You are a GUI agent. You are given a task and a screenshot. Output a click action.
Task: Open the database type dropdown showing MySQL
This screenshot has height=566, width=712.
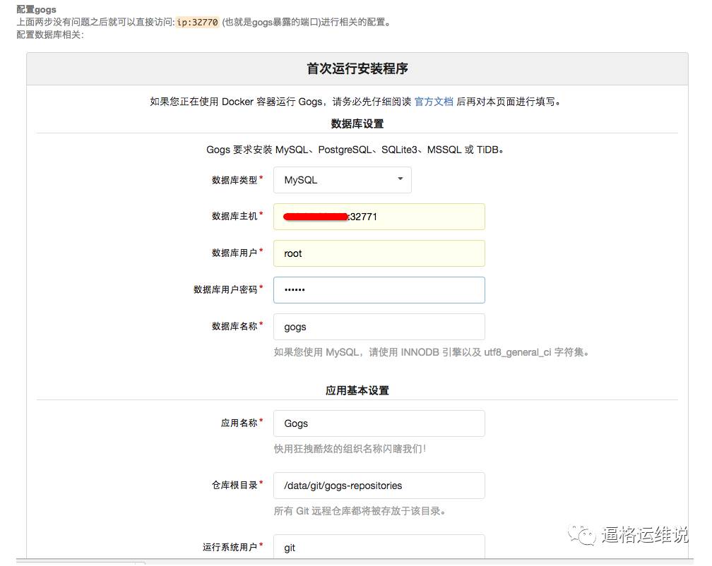(x=343, y=180)
